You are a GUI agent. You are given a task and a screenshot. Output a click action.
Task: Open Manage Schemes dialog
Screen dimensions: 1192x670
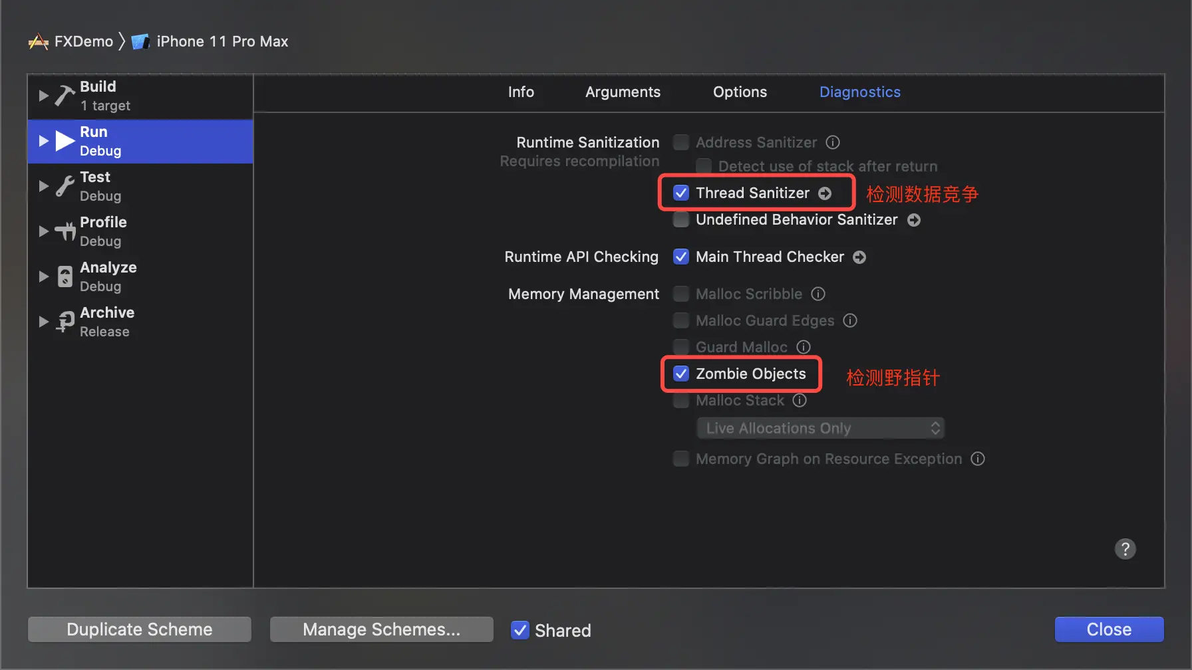coord(382,629)
